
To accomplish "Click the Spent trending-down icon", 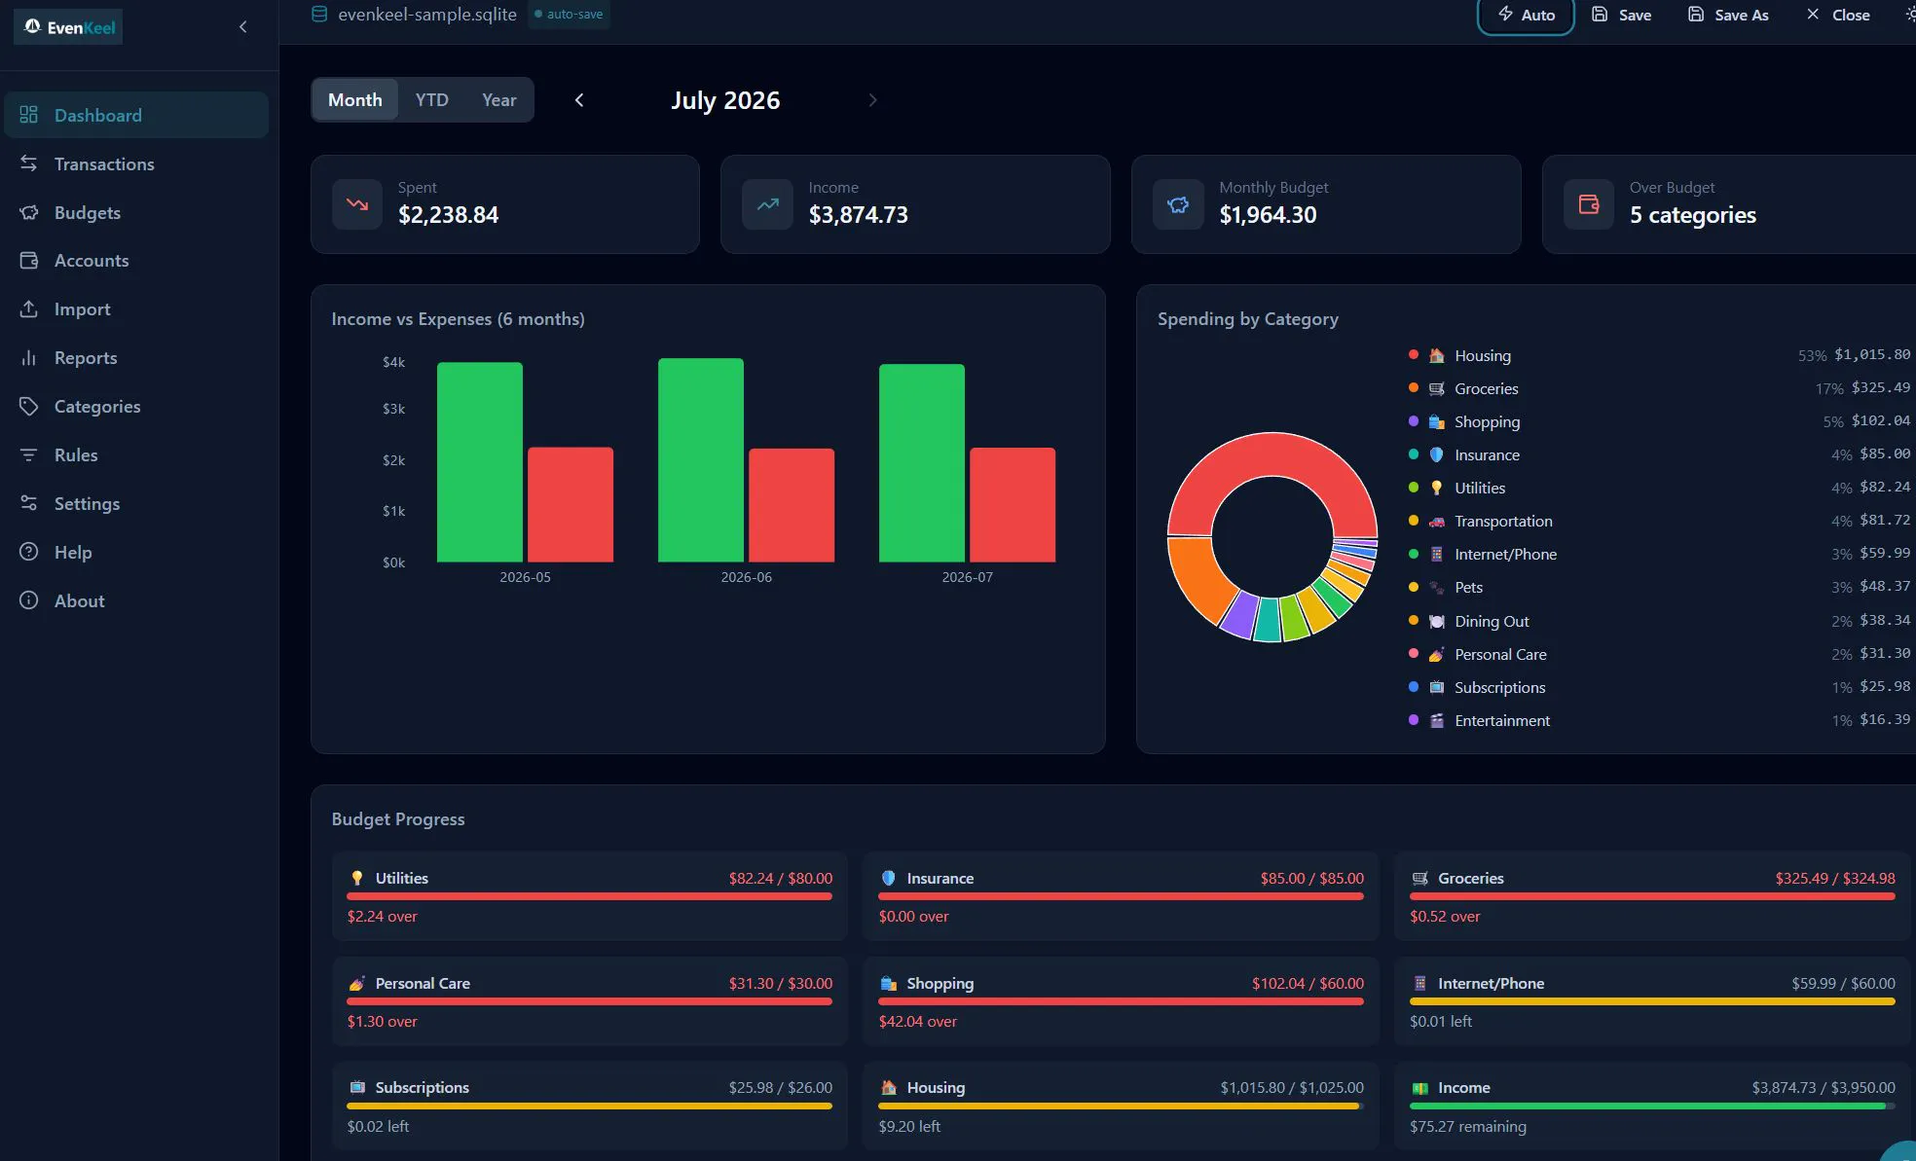I will pos(357,204).
